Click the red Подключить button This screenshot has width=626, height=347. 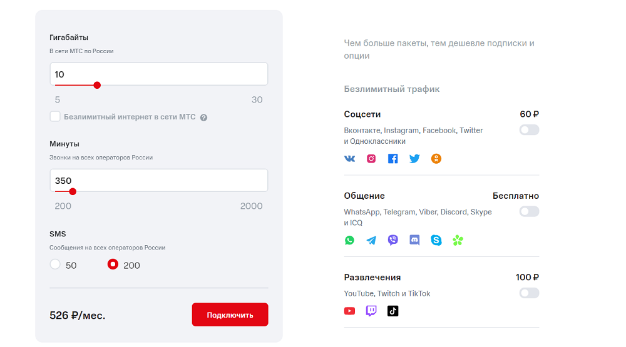coord(230,314)
